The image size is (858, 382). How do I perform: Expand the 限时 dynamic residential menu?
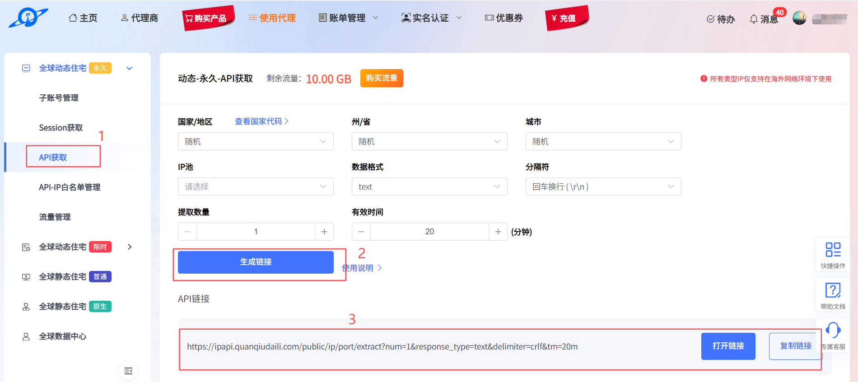coord(130,247)
